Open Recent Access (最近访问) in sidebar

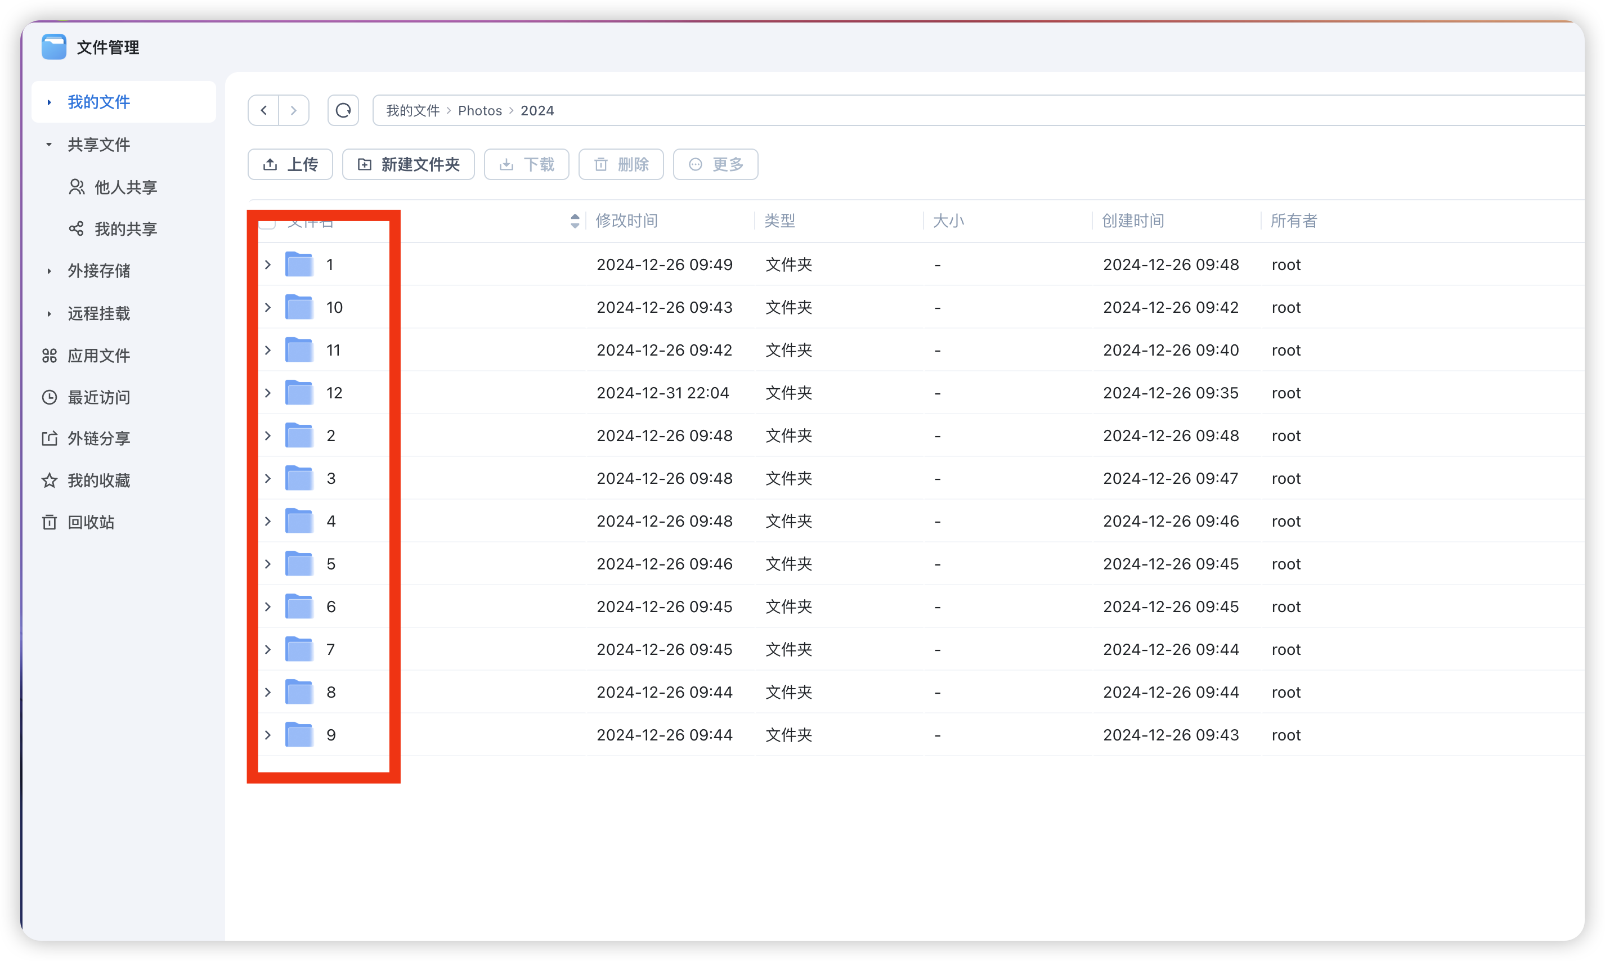(98, 397)
